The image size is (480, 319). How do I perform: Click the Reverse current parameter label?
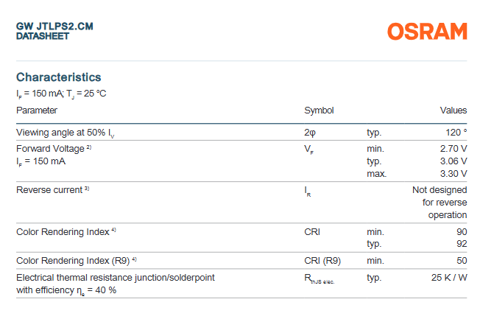[49, 190]
